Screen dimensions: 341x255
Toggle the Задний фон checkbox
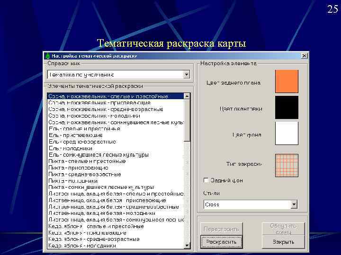206,180
